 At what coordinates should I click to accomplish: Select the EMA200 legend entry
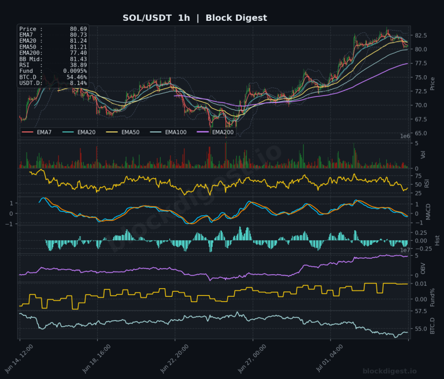215,132
